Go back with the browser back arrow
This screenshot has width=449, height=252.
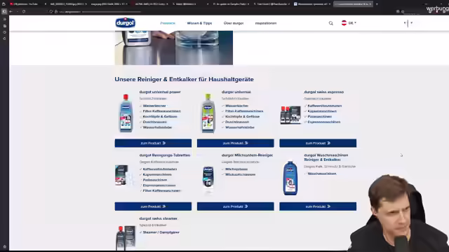[11, 11]
